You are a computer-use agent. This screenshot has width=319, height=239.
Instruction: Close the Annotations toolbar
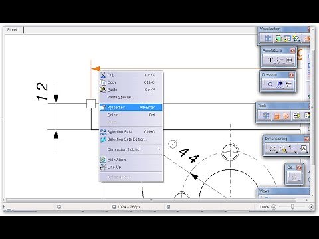click(293, 50)
